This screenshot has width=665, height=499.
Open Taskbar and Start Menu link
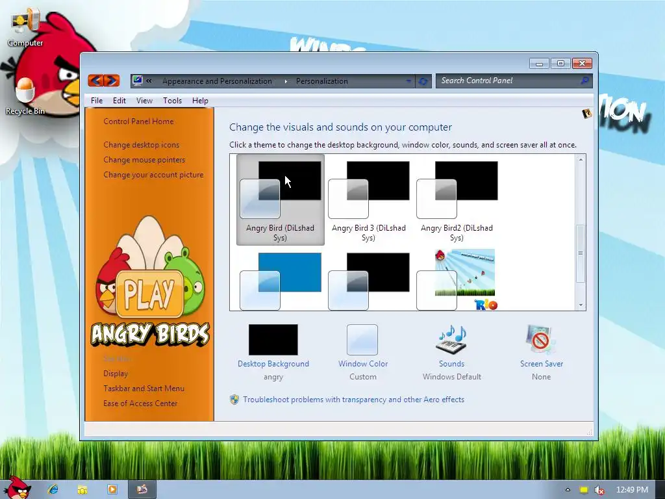coord(144,389)
